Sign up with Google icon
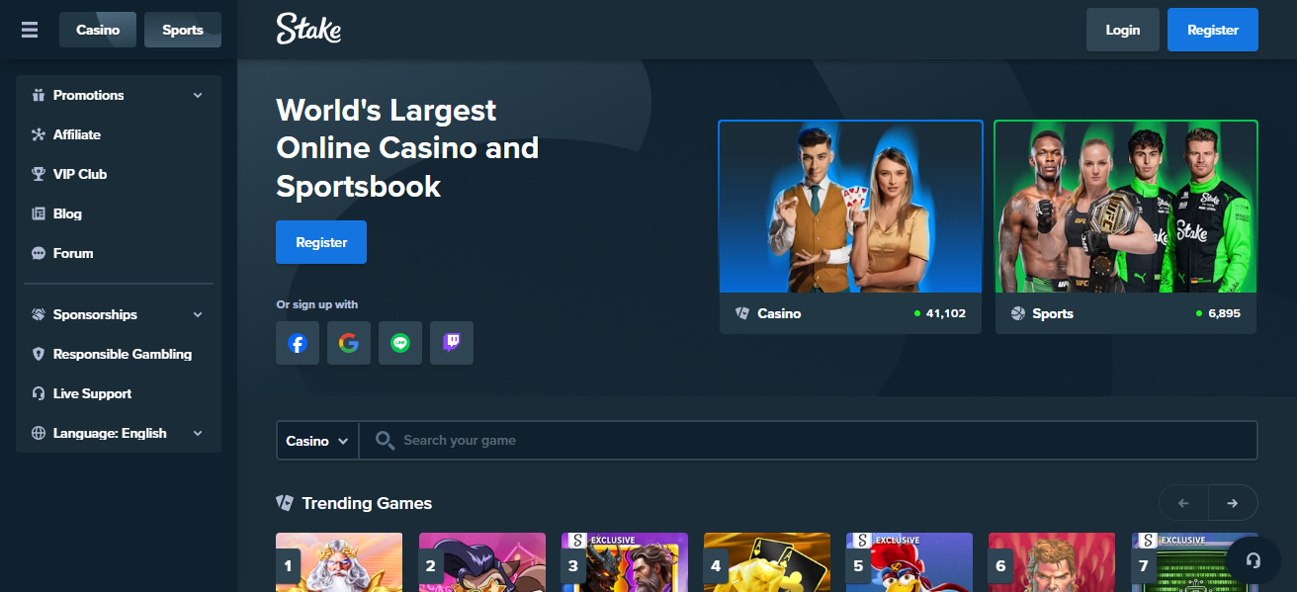Image resolution: width=1297 pixels, height=592 pixels. pyautogui.click(x=349, y=343)
